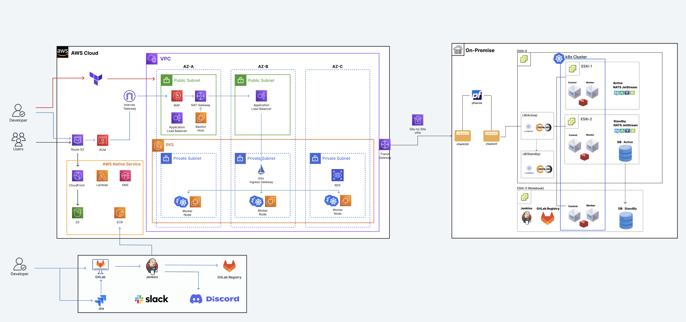Select the AZ-C Private Subnet lock icon
Screen dimensions: 686x322
pyautogui.click(x=315, y=159)
